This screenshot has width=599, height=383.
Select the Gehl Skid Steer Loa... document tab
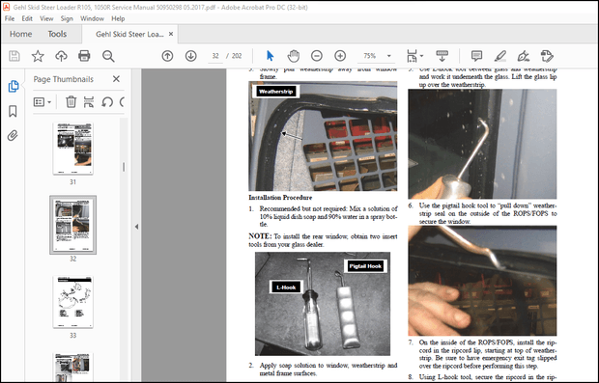pyautogui.click(x=129, y=34)
